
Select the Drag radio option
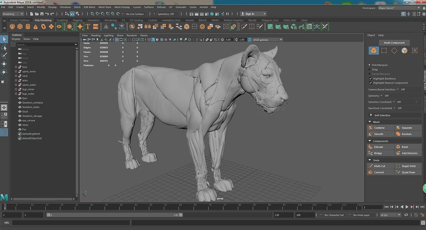(369, 69)
